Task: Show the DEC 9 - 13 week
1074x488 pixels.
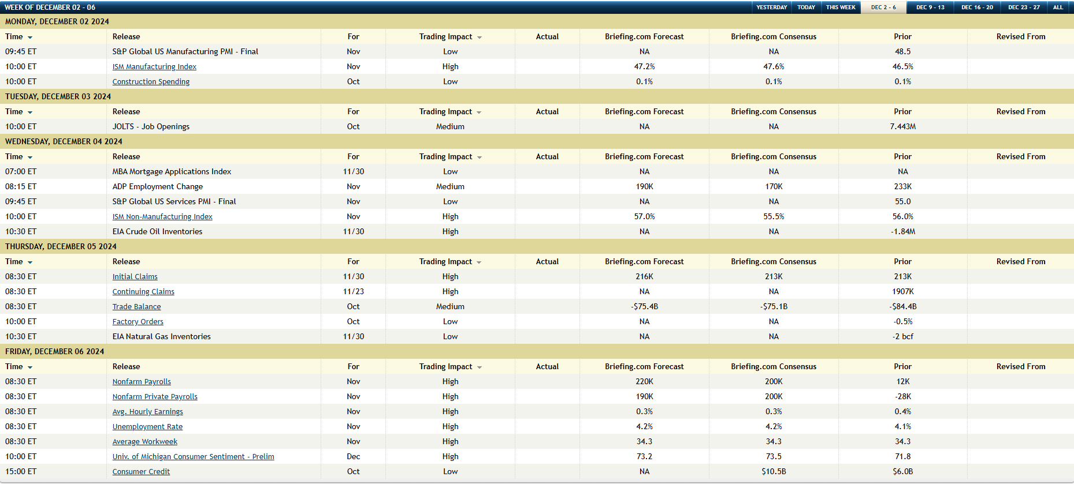Action: click(930, 7)
